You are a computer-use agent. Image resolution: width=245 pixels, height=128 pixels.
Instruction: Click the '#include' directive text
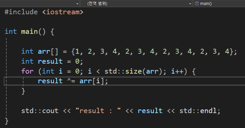click(21, 12)
